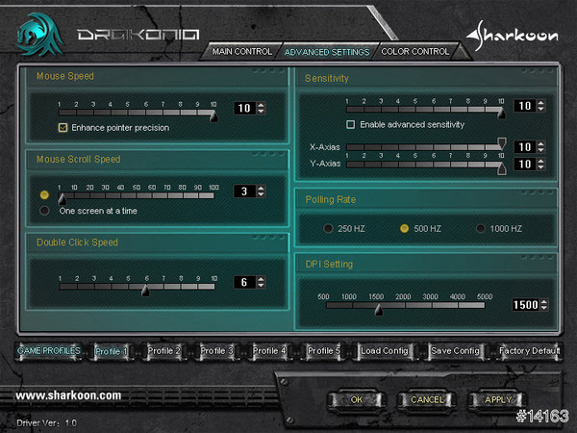Visit the www.sharkoon.com link
577x433 pixels.
[68, 395]
